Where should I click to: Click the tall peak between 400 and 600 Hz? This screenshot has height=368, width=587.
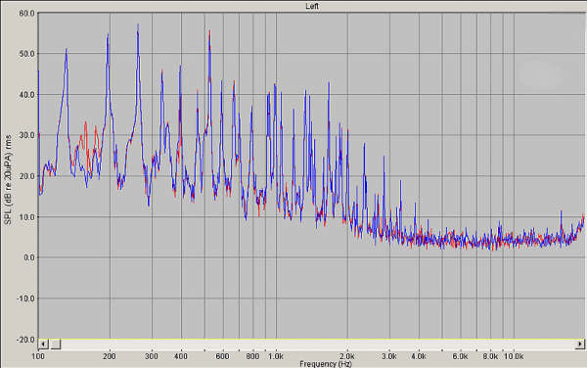tap(209, 31)
